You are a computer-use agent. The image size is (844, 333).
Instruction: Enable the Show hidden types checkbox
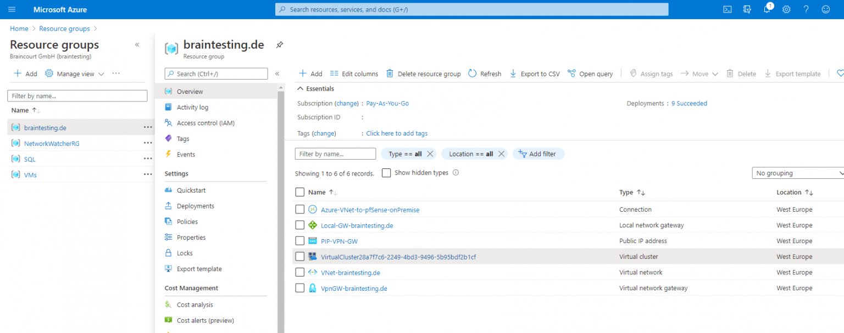pos(386,172)
